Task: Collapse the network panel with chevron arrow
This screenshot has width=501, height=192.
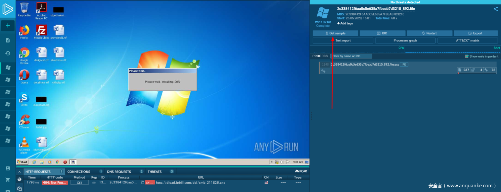Action: pos(19,172)
